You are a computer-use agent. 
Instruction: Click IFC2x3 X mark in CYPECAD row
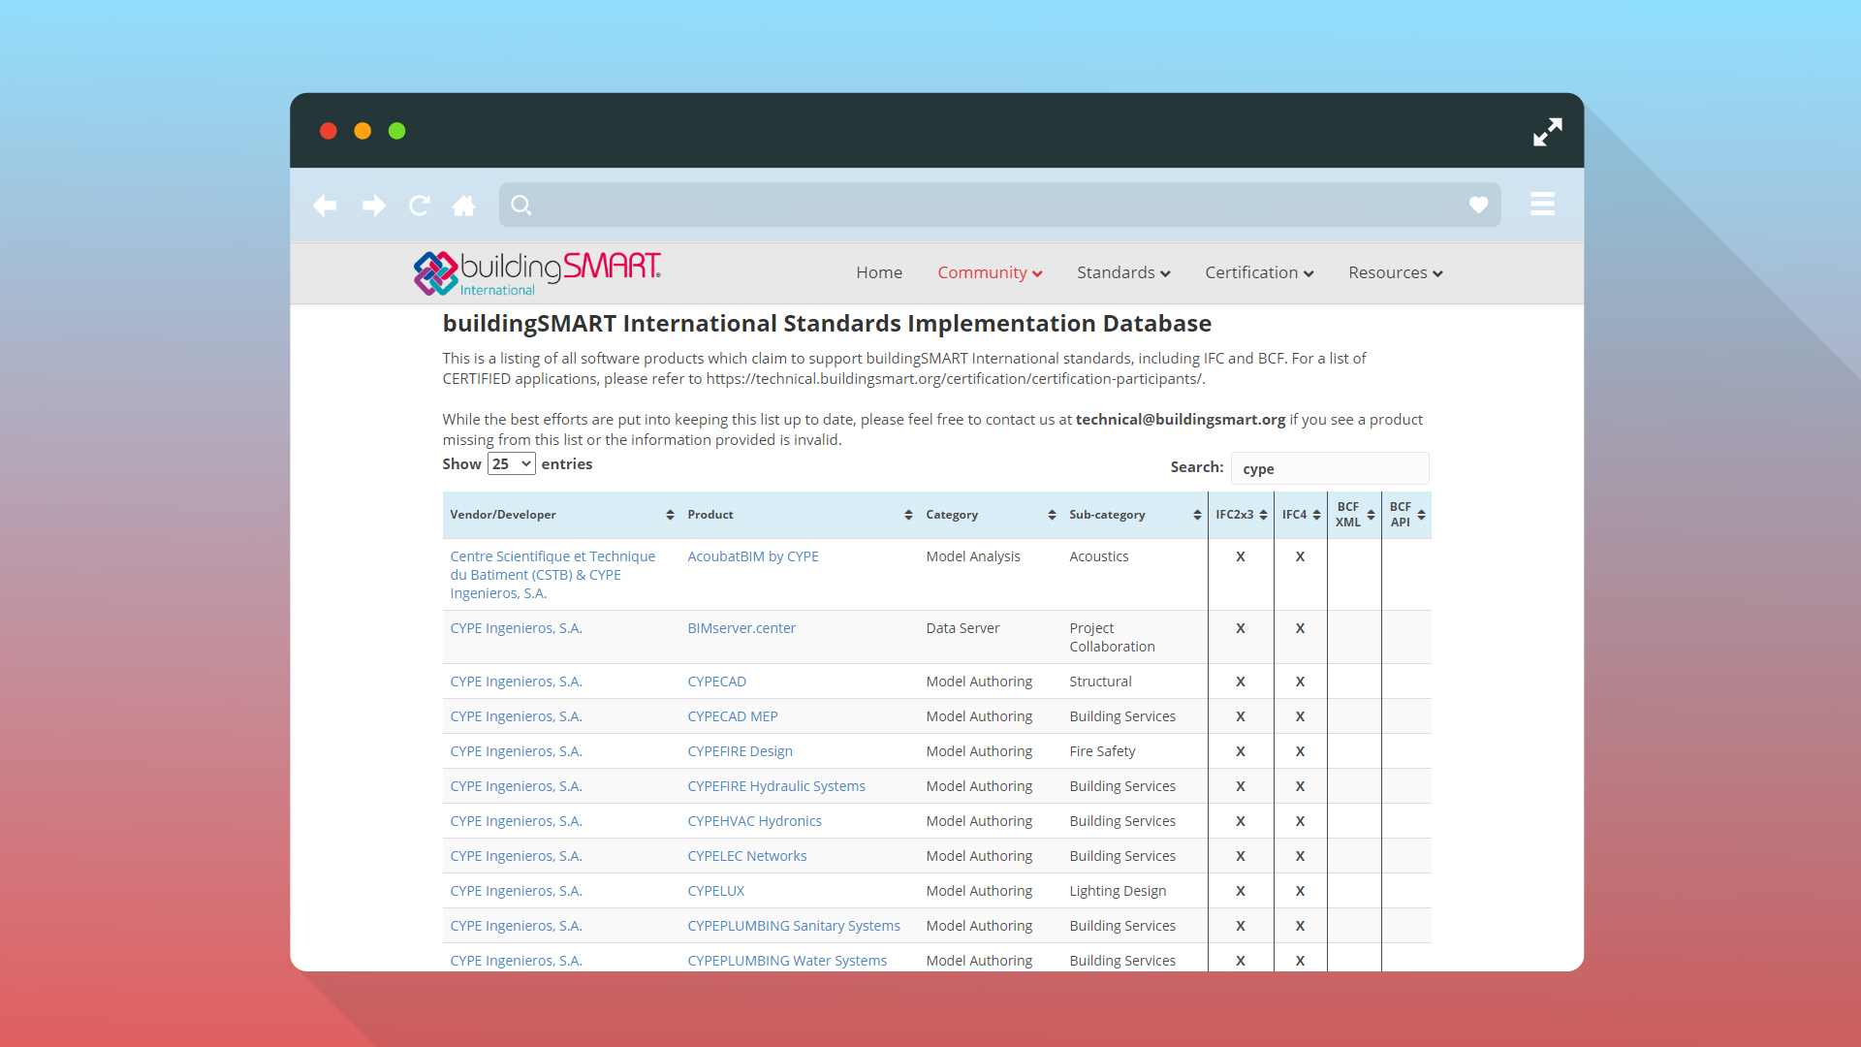pyautogui.click(x=1241, y=682)
